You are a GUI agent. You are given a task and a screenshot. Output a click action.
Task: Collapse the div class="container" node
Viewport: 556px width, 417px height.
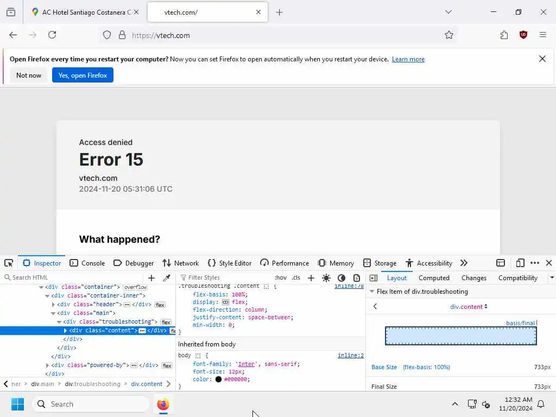tap(41, 287)
